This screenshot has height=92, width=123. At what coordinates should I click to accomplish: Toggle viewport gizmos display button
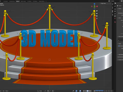pyautogui.click(x=76, y=91)
